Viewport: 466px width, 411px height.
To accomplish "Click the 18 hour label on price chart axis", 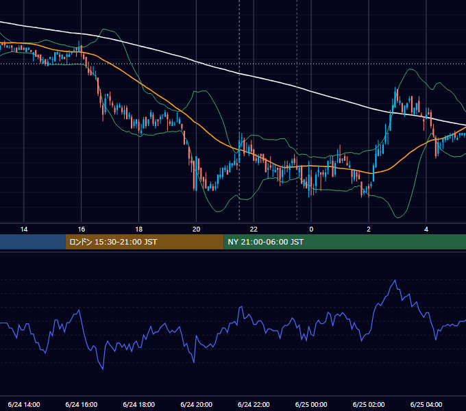I will [x=139, y=229].
